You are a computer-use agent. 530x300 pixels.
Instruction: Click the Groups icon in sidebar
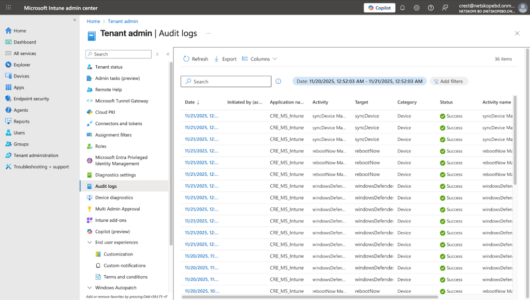point(8,144)
